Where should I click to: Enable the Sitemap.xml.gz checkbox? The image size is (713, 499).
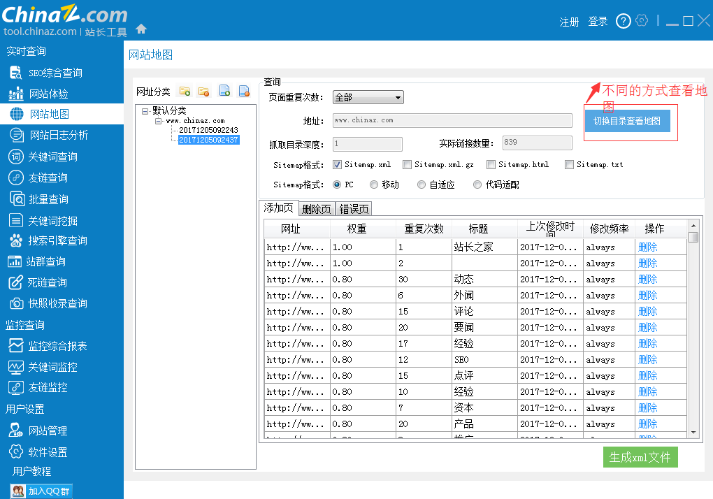point(407,164)
